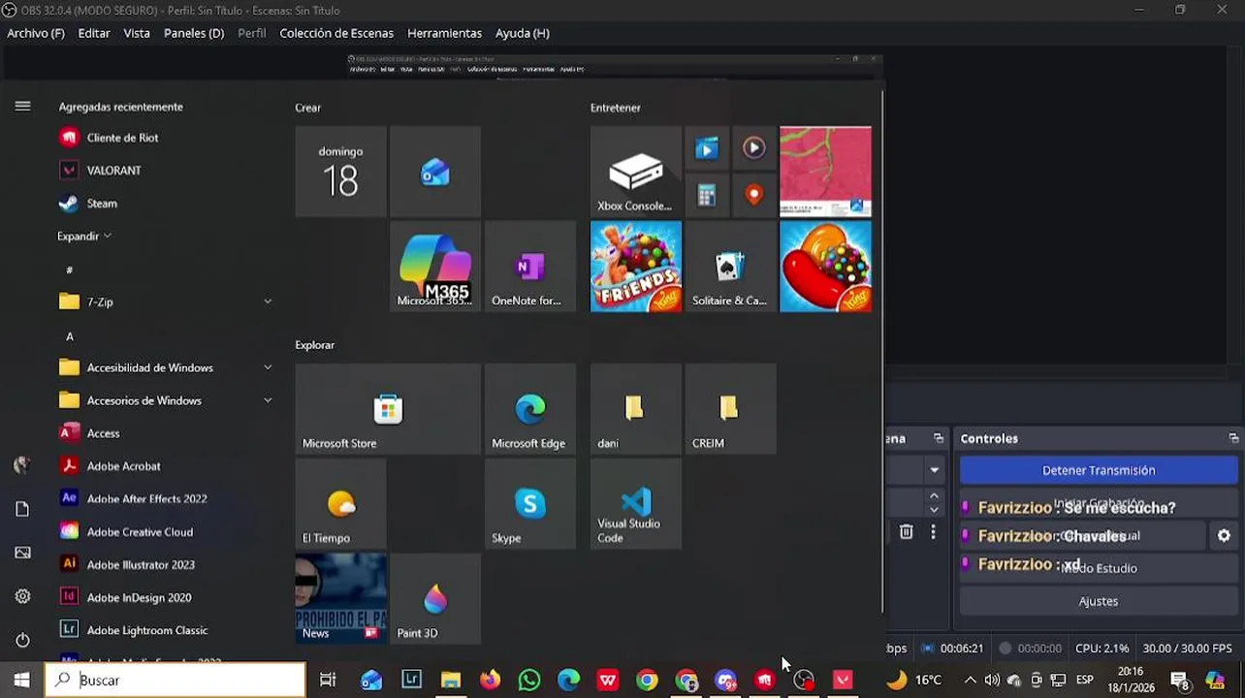
Task: Click the ESP language indicator
Action: pyautogui.click(x=1085, y=680)
